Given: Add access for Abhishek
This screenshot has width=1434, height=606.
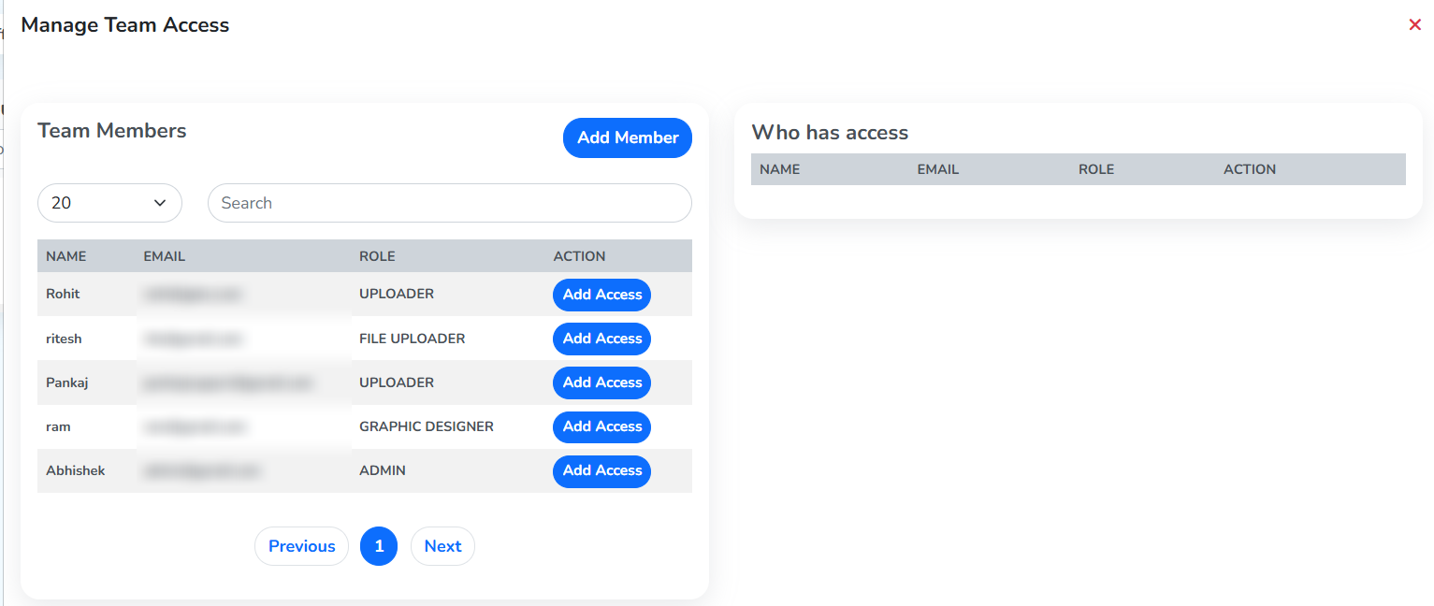Looking at the screenshot, I should click(x=601, y=470).
